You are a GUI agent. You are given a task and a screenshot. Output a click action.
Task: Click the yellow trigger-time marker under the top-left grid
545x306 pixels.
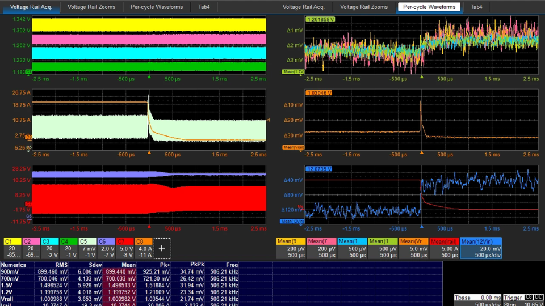click(x=149, y=76)
